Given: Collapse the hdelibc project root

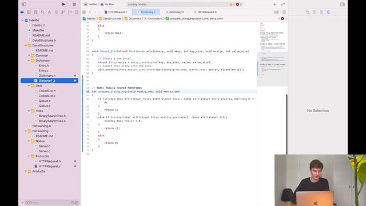Looking at the screenshot, I should 23,21.
